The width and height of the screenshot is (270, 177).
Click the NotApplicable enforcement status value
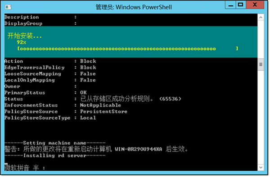tap(100, 105)
